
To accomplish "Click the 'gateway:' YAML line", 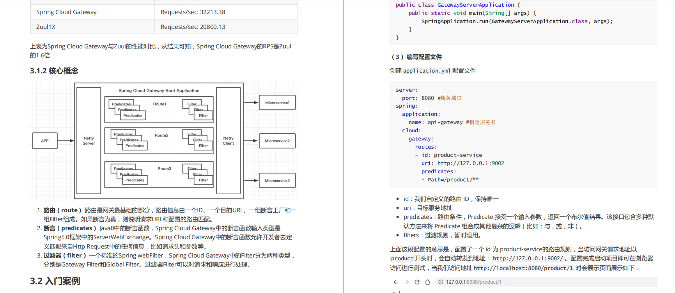I will pos(421,139).
